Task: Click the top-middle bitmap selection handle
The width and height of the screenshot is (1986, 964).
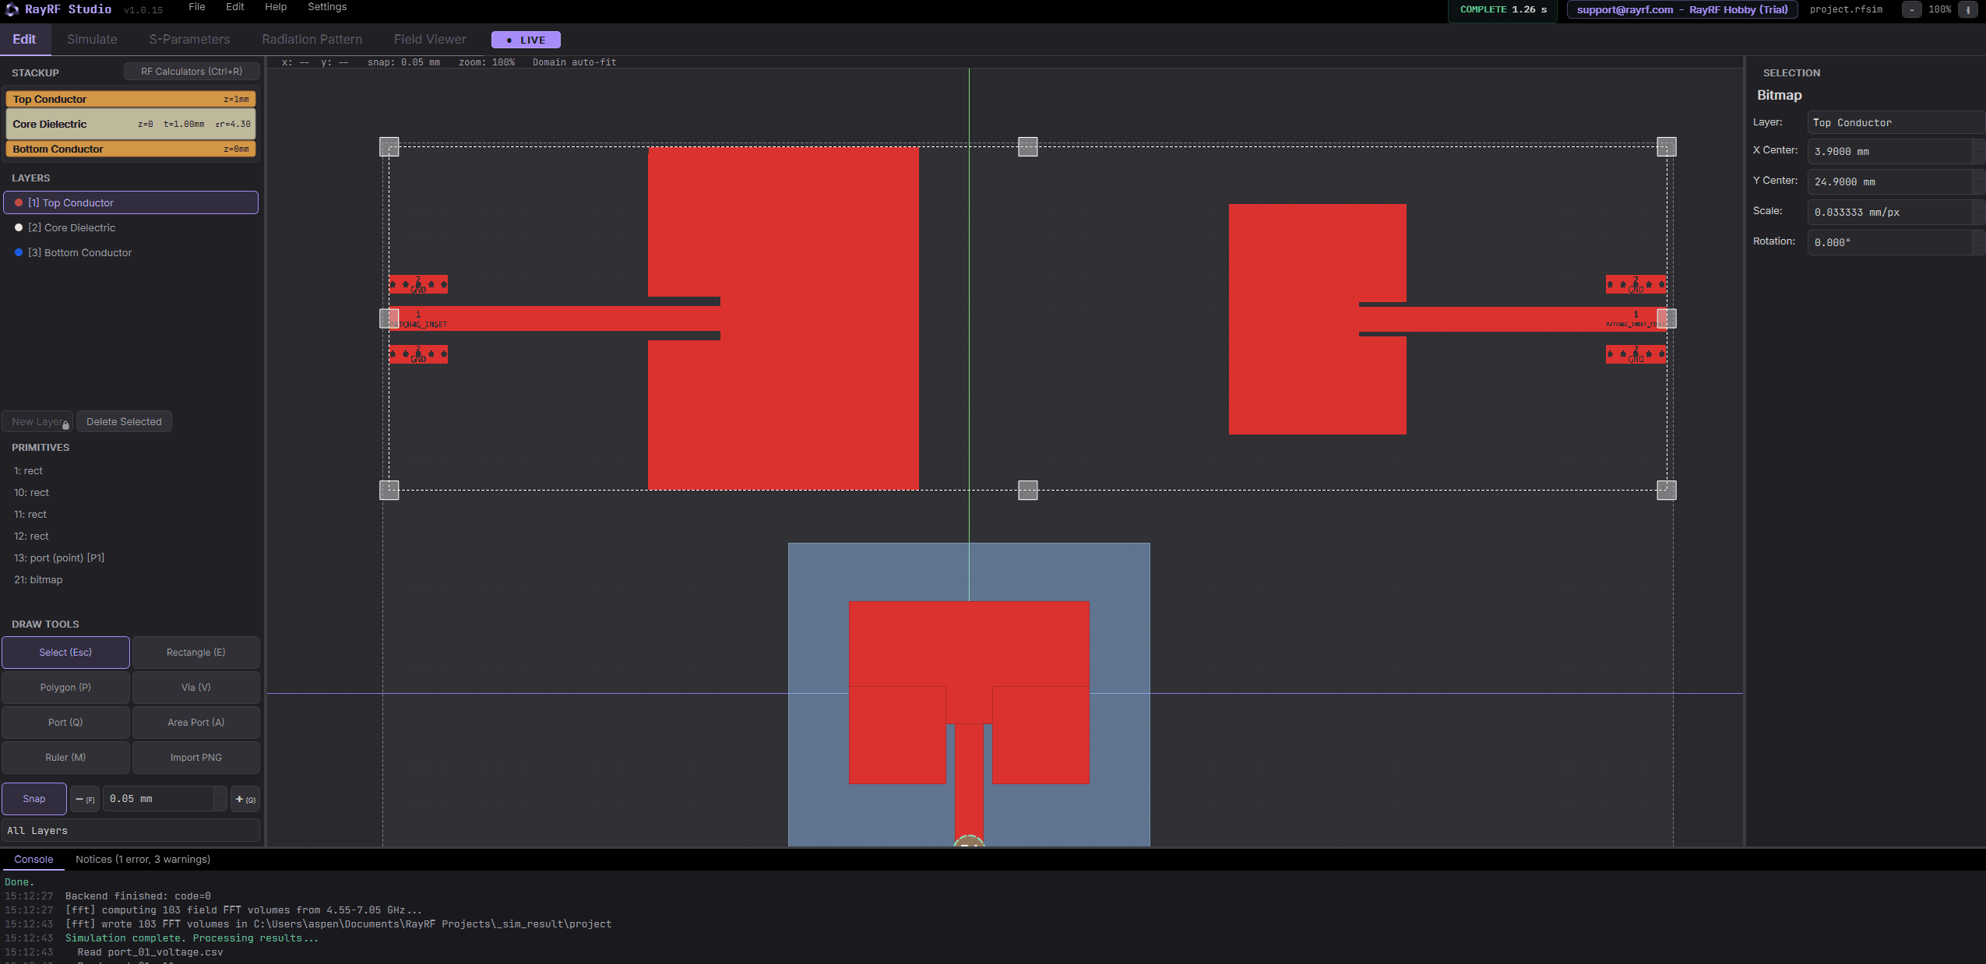Action: click(x=1028, y=147)
